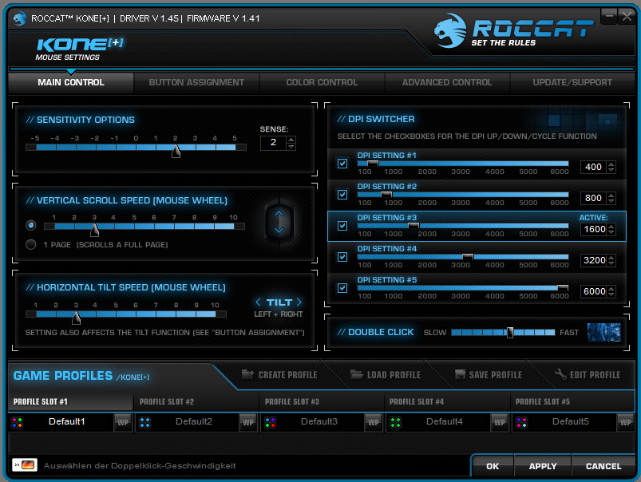Click the DPI Setting #1 value field 400
641x482 pixels.
pos(594,167)
